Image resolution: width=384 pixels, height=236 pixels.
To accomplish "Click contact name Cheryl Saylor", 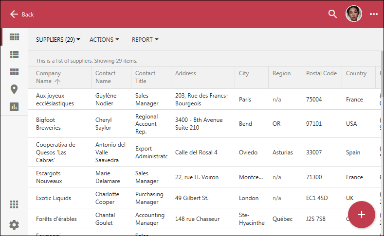I will [103, 124].
